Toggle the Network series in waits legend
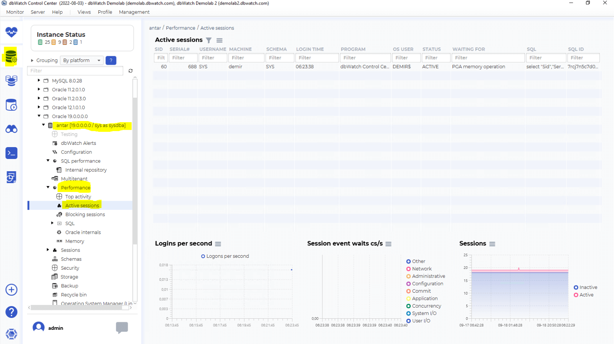This screenshot has height=344, width=614. coord(419,269)
